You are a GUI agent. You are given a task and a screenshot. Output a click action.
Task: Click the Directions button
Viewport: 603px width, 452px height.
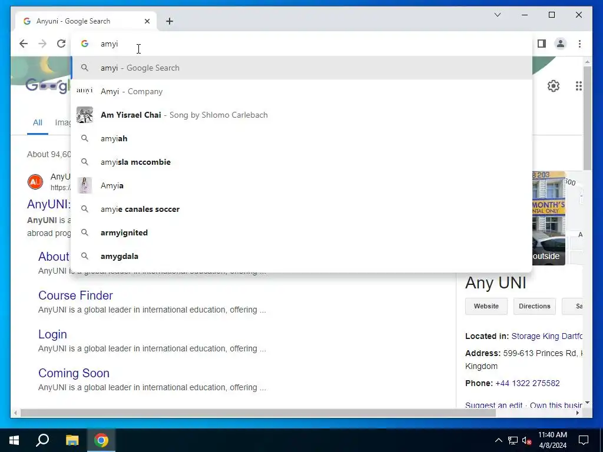click(534, 306)
